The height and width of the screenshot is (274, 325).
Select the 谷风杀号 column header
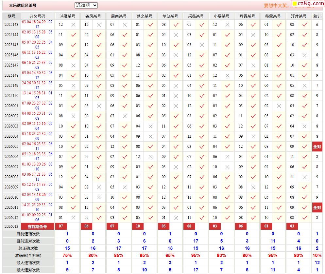click(x=93, y=16)
